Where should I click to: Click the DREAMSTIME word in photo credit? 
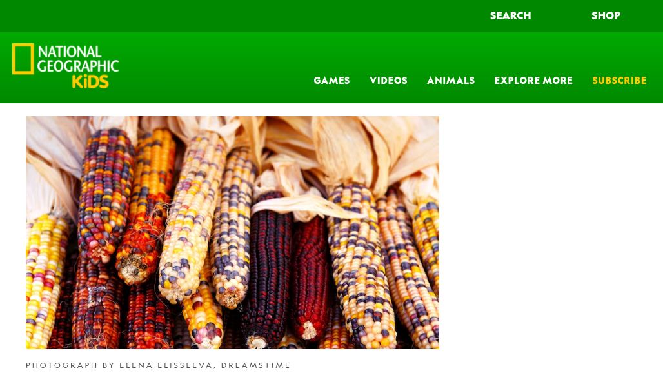point(256,365)
